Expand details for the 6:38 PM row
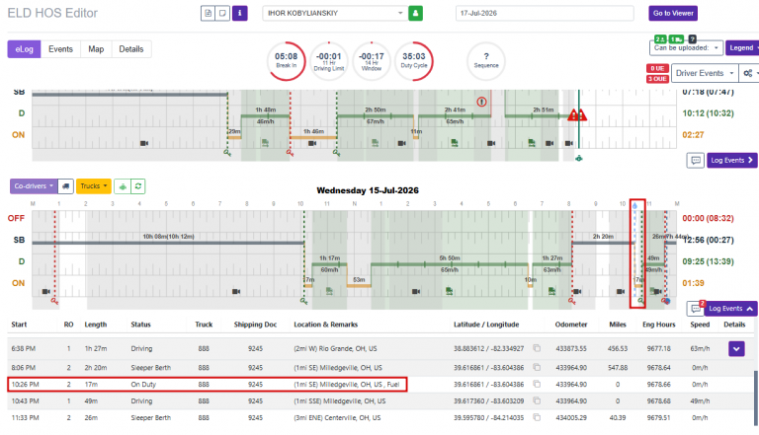 (x=736, y=348)
